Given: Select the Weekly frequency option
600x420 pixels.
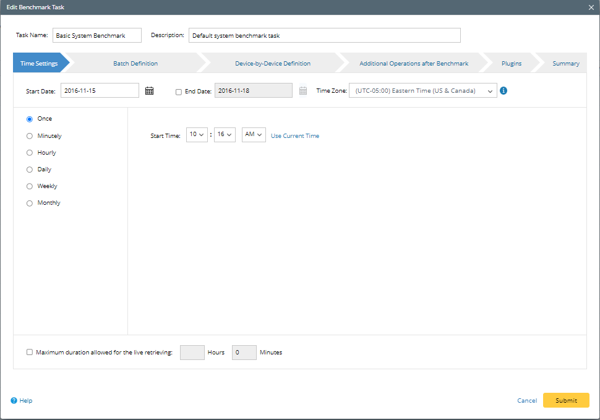Looking at the screenshot, I should 30,186.
